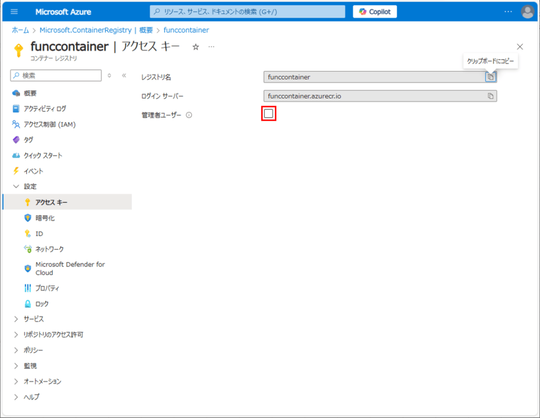This screenshot has height=418, width=540.
Task: Open the portal hamburger menu
Action: point(14,11)
